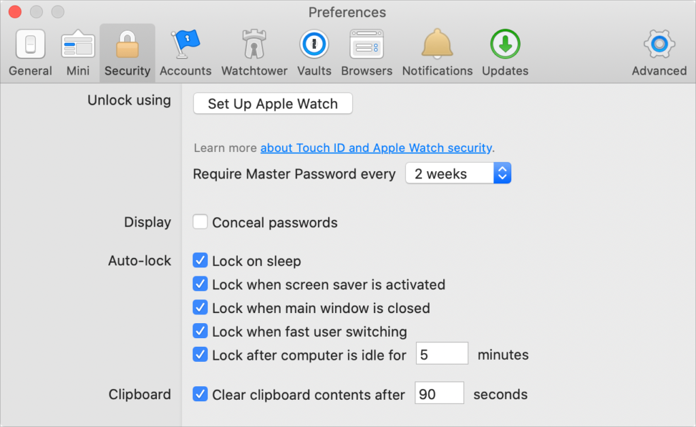Toggle Lock when main window is closed
The image size is (696, 427).
pyautogui.click(x=200, y=308)
